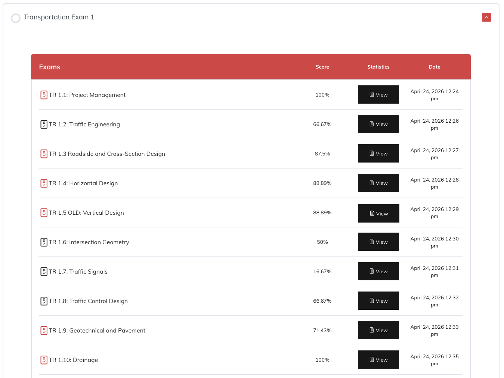The image size is (504, 378).
Task: Click the quiz icon beside TR 1.2 Traffic Engineering
Action: pos(44,125)
